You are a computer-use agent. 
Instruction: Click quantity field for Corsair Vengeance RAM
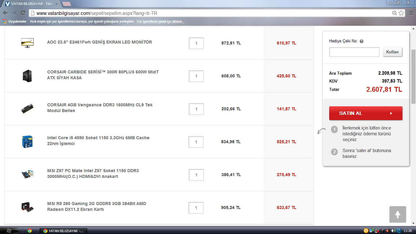click(x=196, y=109)
